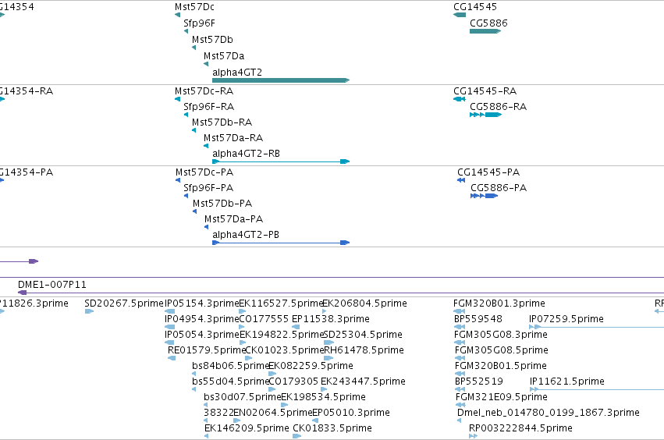Click the SD20267.5prime EST label
The width and height of the screenshot is (664, 440).
[123, 303]
